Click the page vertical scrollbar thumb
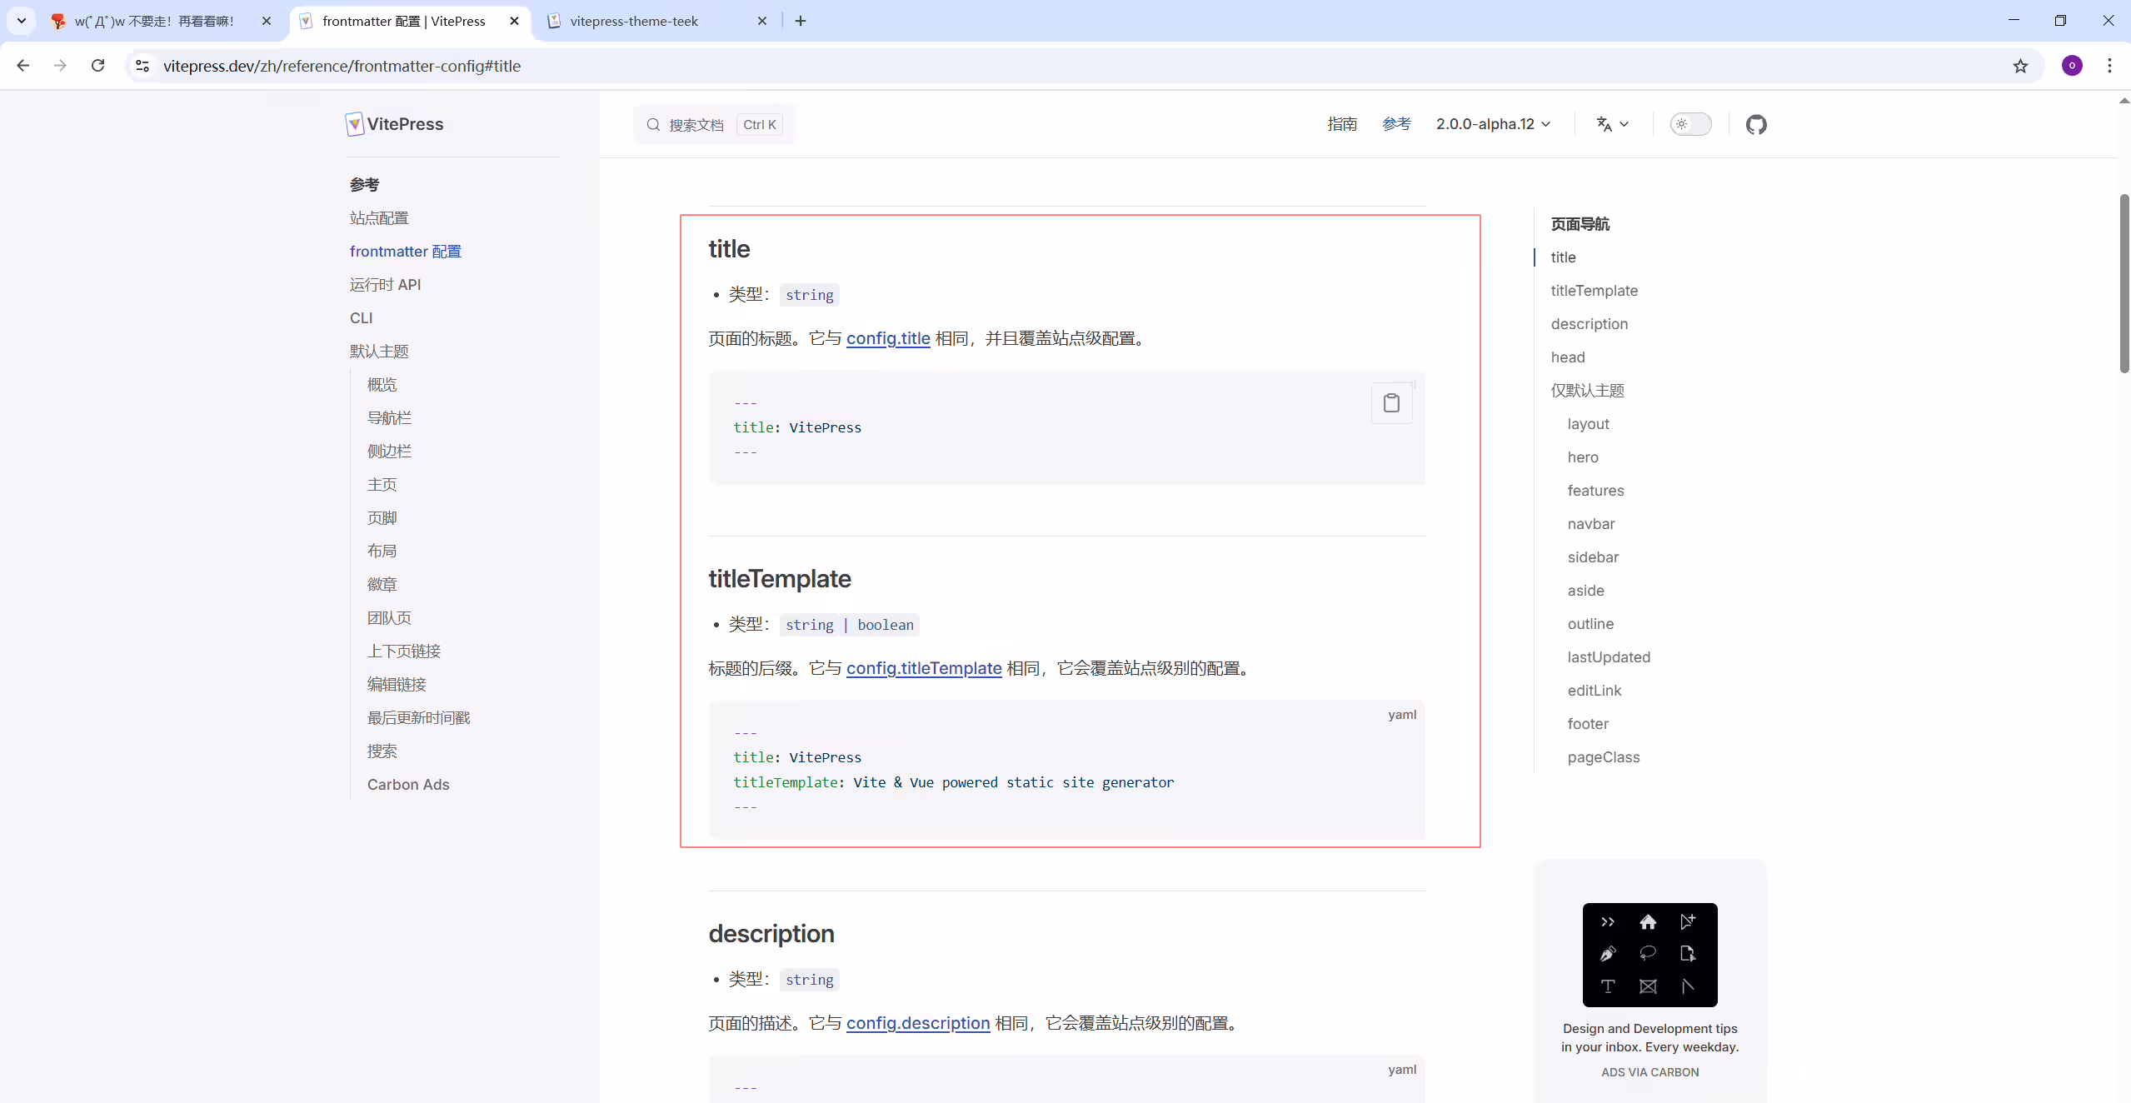 2124,283
